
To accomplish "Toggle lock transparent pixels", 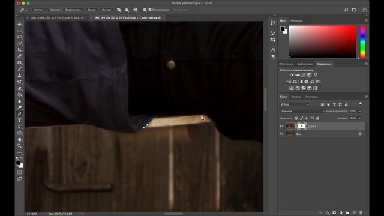I will coord(296,118).
